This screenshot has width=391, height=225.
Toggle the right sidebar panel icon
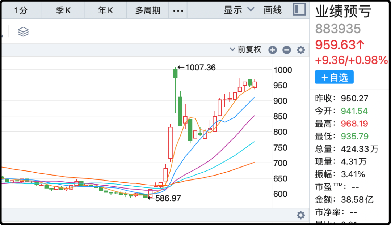pyautogui.click(x=299, y=10)
